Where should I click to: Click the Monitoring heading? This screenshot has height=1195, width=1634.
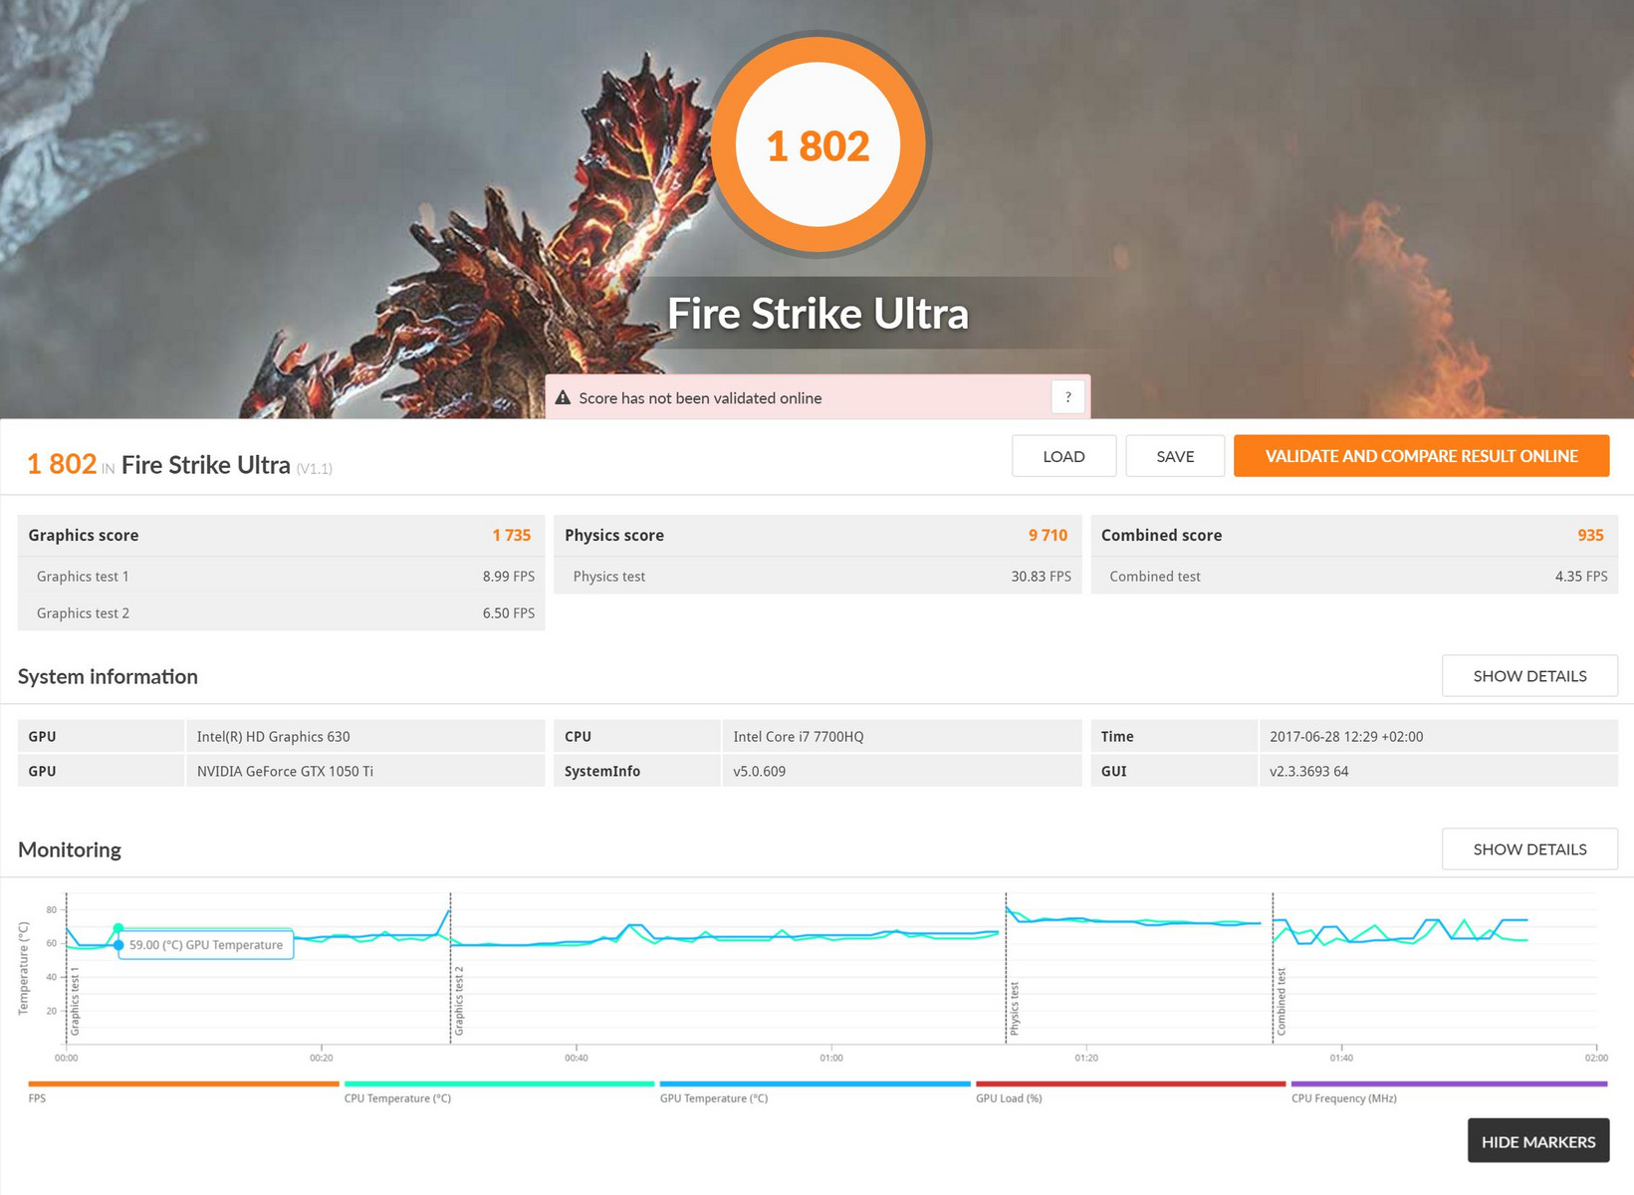(70, 849)
